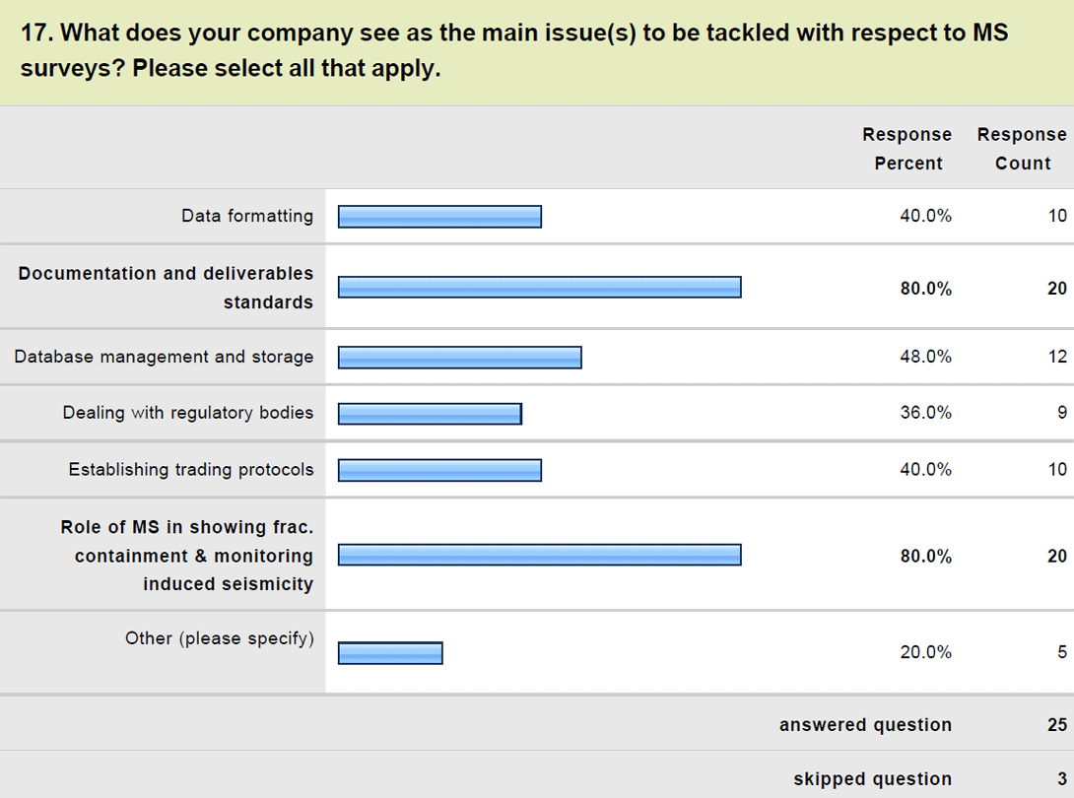Click the skipped question count of 3
This screenshot has height=798, width=1074.
(x=1061, y=779)
